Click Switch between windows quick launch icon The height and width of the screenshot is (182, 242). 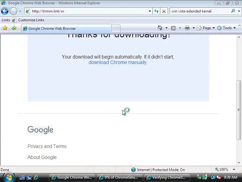tap(29, 177)
